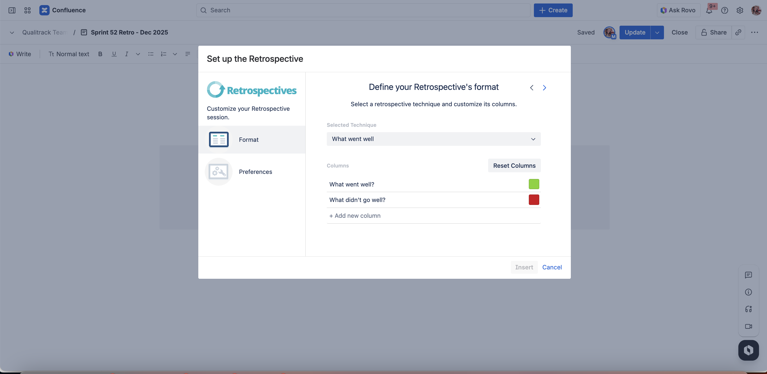Screen dimensions: 767x374
Task: Open the Selected Technique dropdown
Action: 433,139
